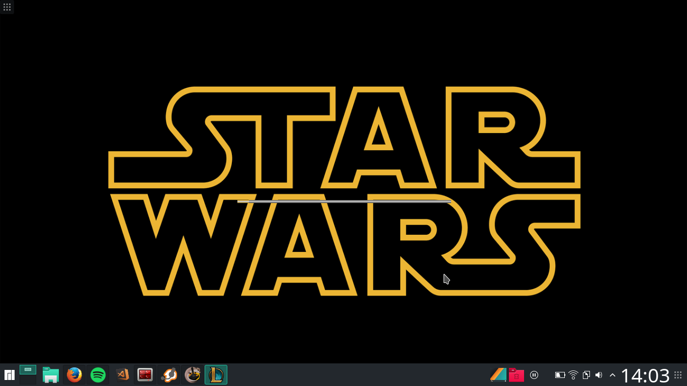Viewport: 687px width, 386px height.
Task: Open the joystick game launcher icon
Action: pos(193,375)
